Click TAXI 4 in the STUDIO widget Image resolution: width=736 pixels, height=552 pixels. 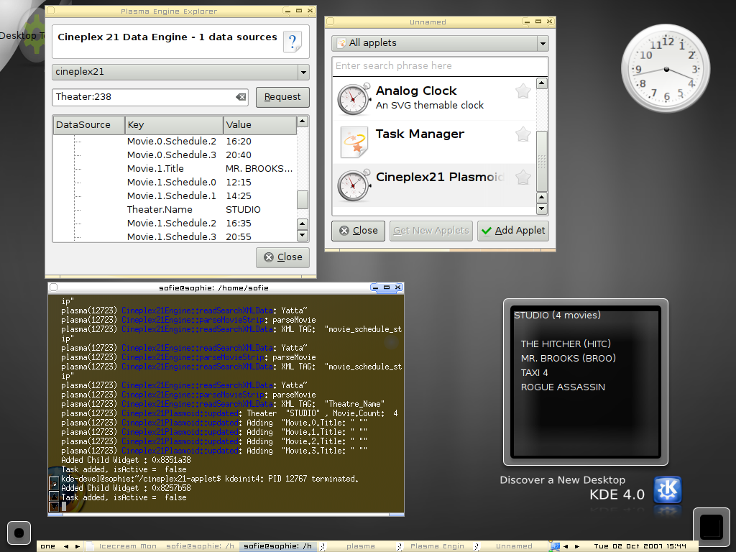click(534, 373)
